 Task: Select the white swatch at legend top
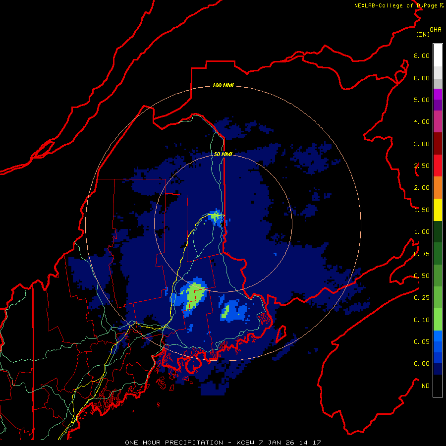(x=438, y=56)
